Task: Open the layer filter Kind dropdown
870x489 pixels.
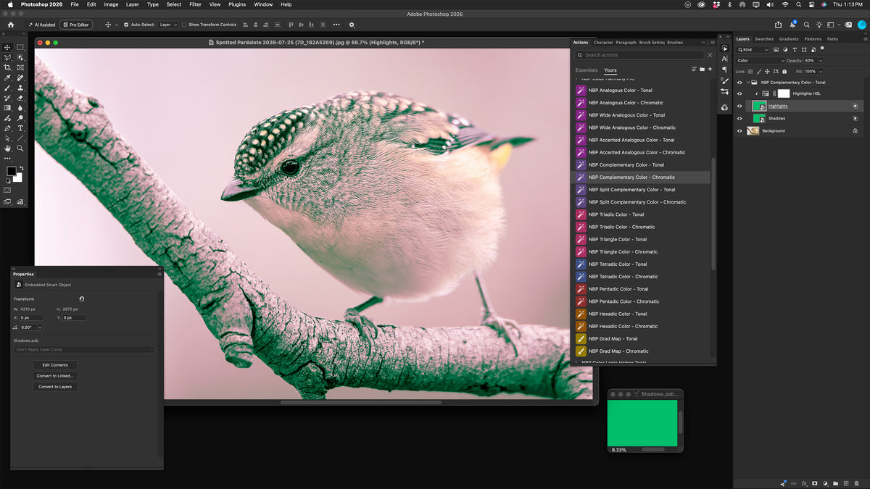Action: point(753,50)
